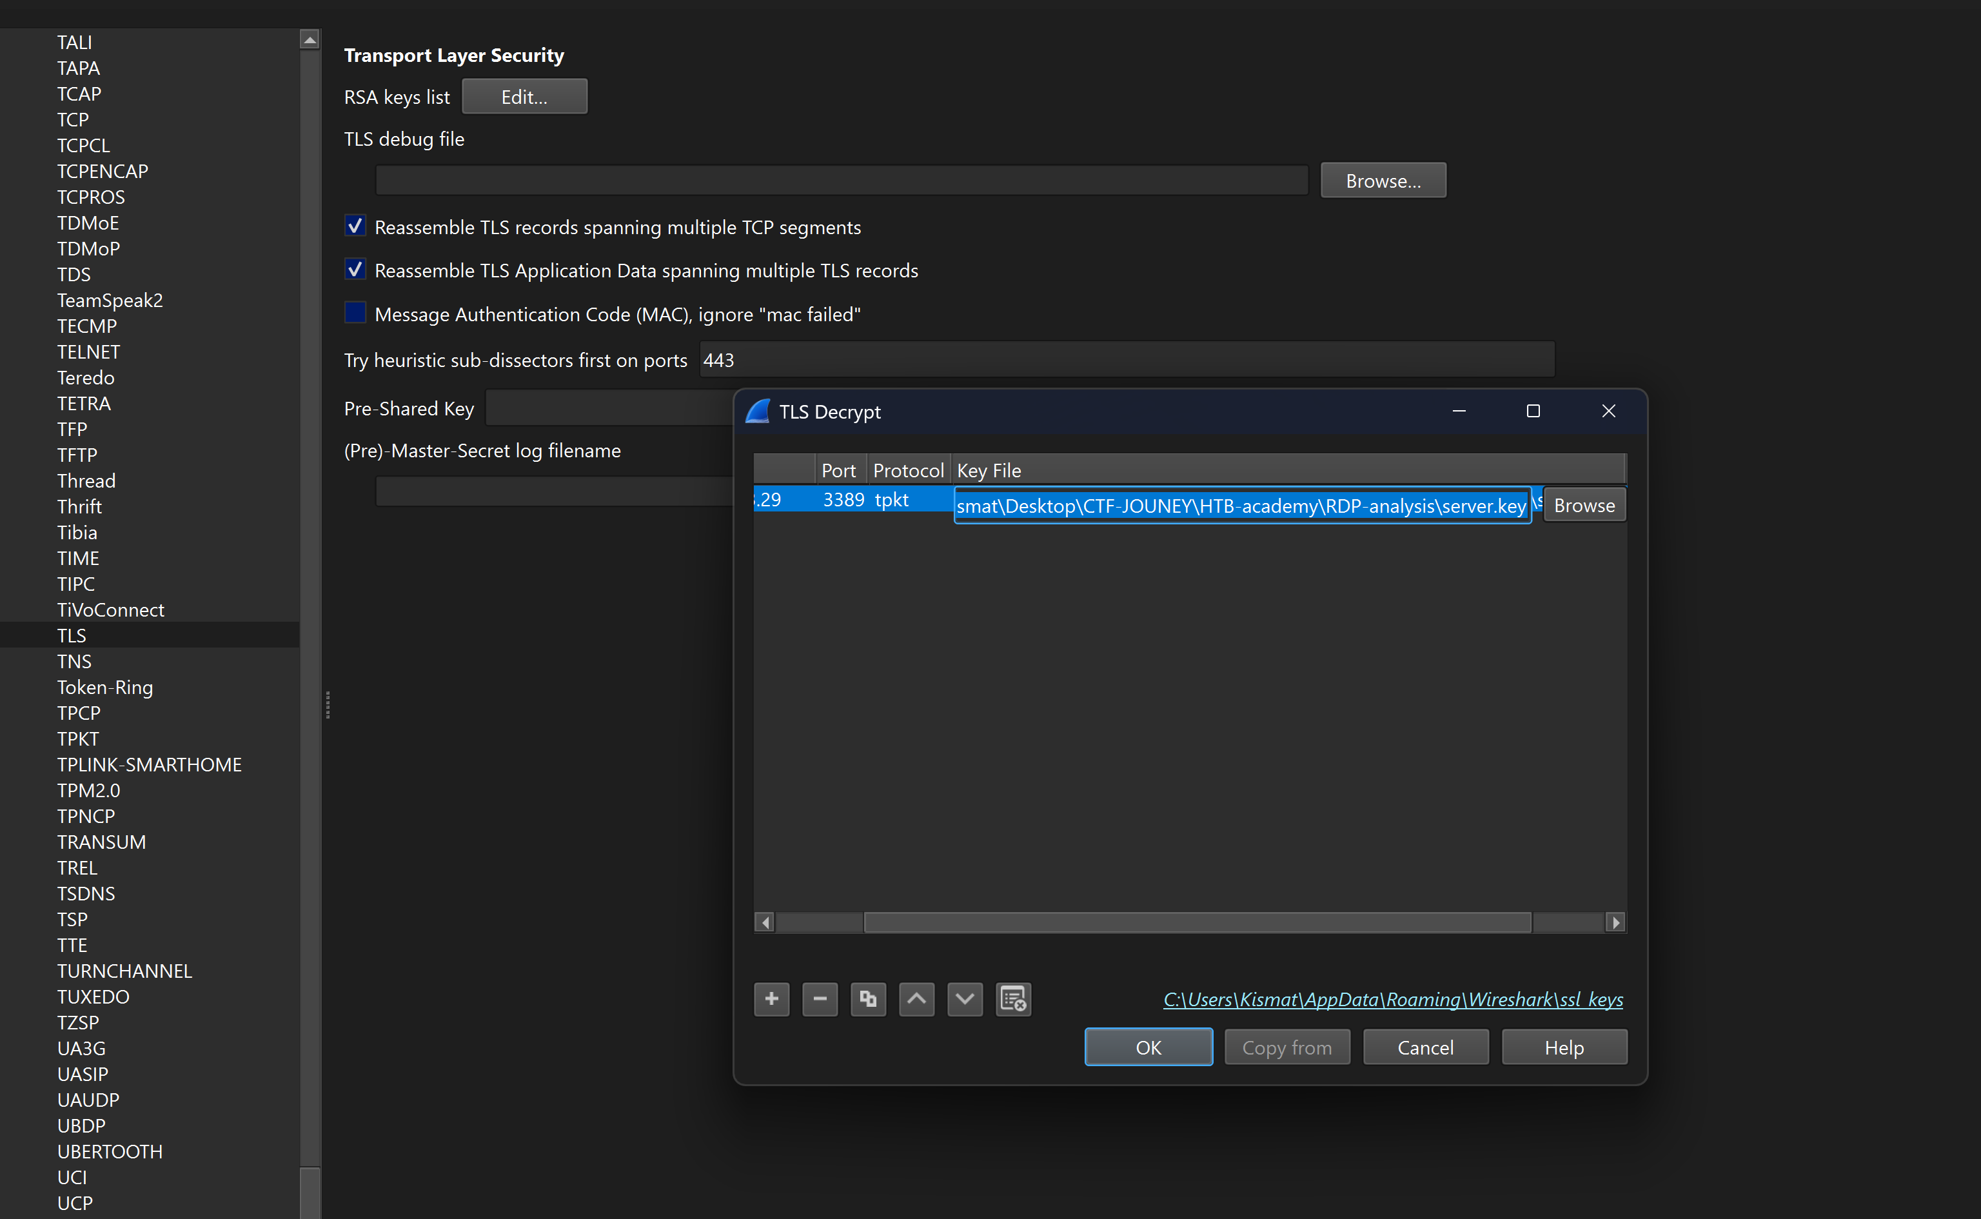Select UAUDP in protocol list
Viewport: 1981px width, 1219px height.
[88, 1100]
